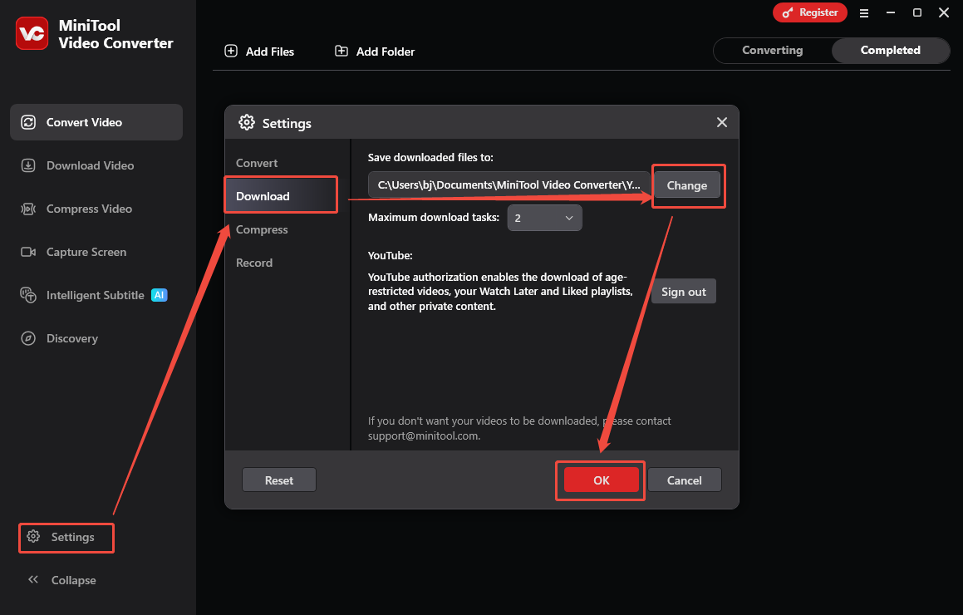
Task: Open the Maximum download tasks dropdown
Action: click(544, 217)
